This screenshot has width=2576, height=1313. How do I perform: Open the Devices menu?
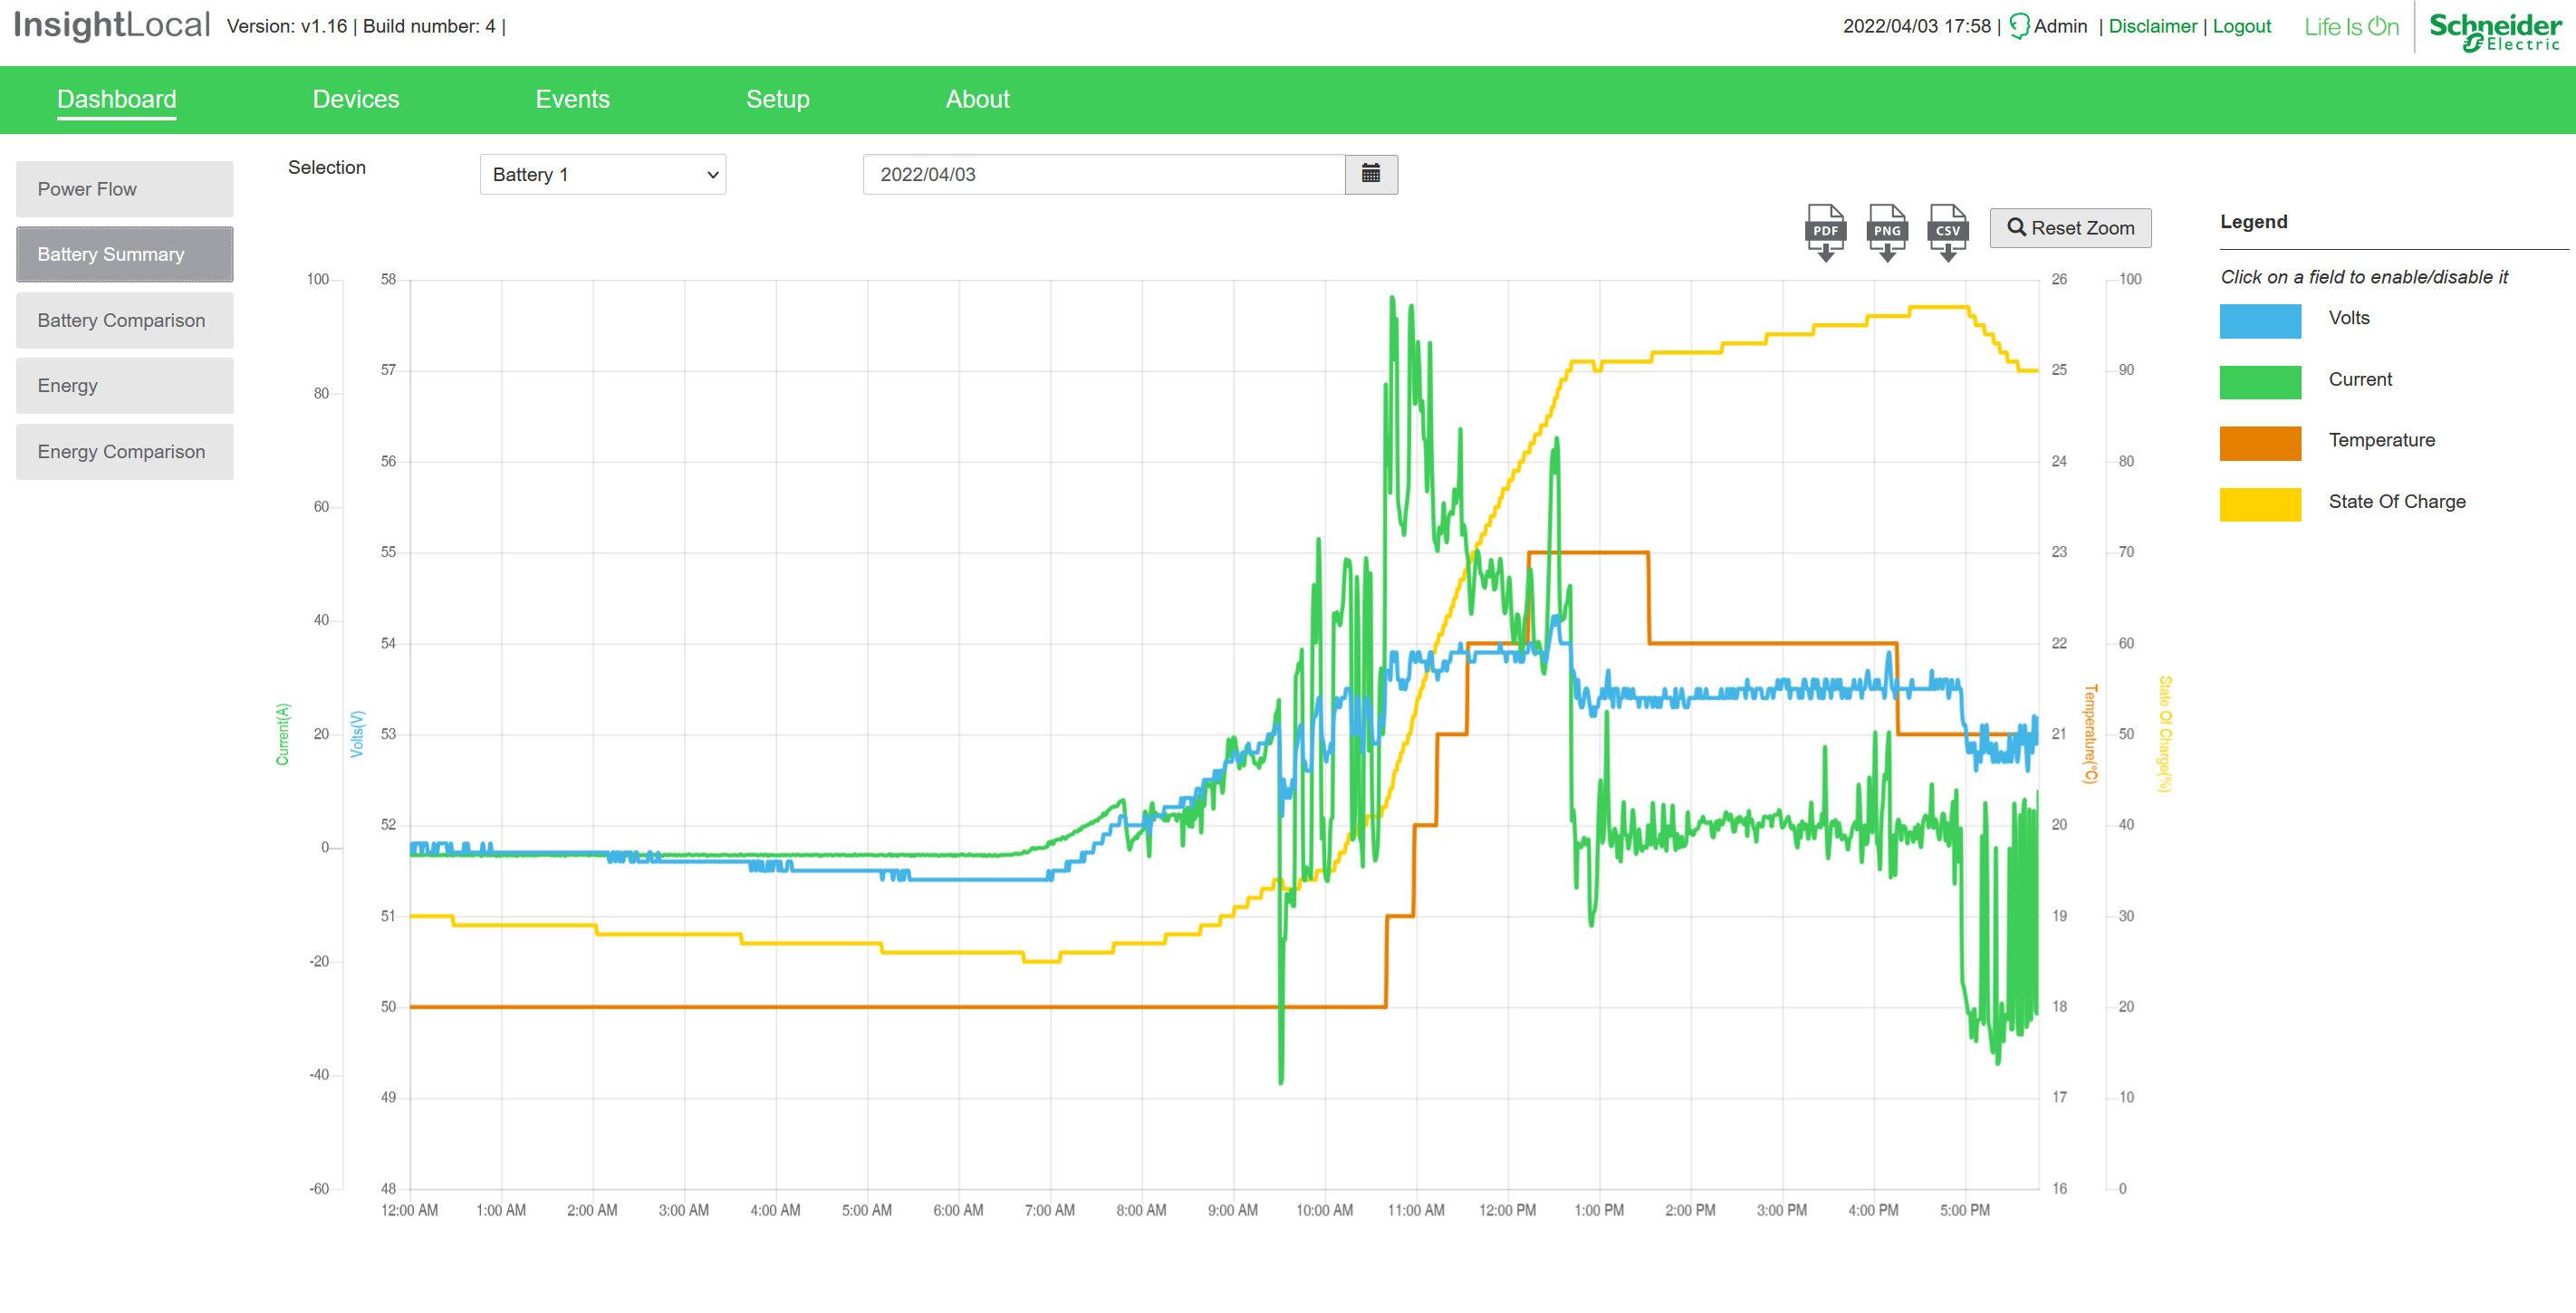[x=355, y=99]
